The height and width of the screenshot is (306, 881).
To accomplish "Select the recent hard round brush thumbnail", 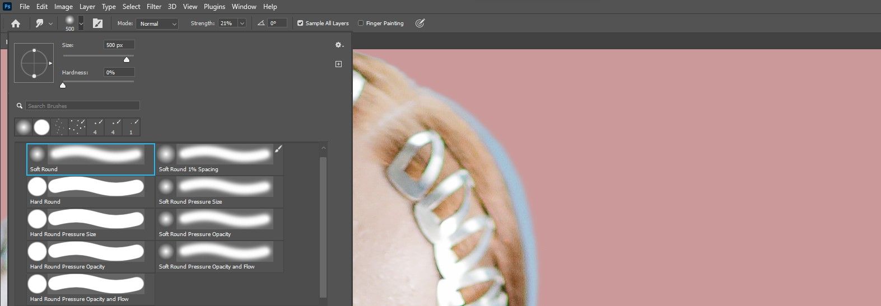I will 42,128.
